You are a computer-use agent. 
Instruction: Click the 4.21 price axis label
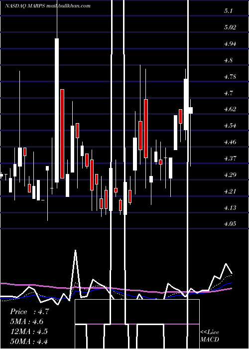(x=230, y=191)
